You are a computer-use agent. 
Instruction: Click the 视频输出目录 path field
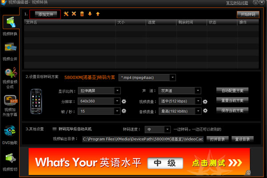point(143,139)
